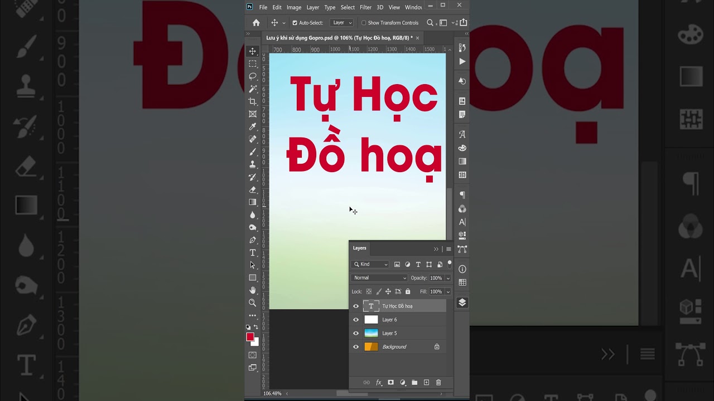Select the Dodge tool
This screenshot has height=401, width=714.
coord(253,227)
